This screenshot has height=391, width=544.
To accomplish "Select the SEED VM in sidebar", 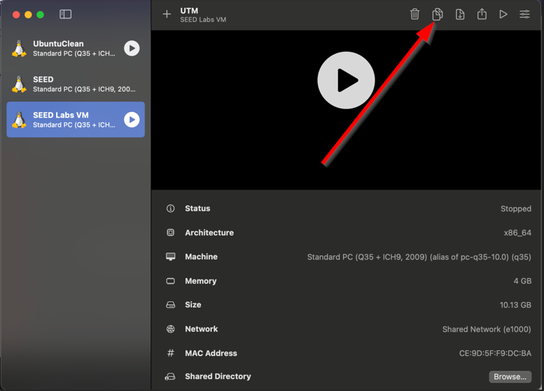I will pyautogui.click(x=76, y=84).
